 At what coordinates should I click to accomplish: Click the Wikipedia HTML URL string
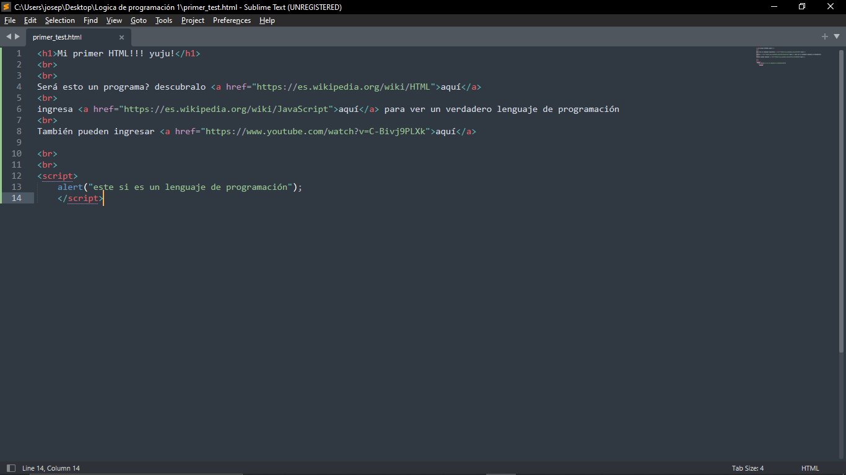click(x=343, y=87)
